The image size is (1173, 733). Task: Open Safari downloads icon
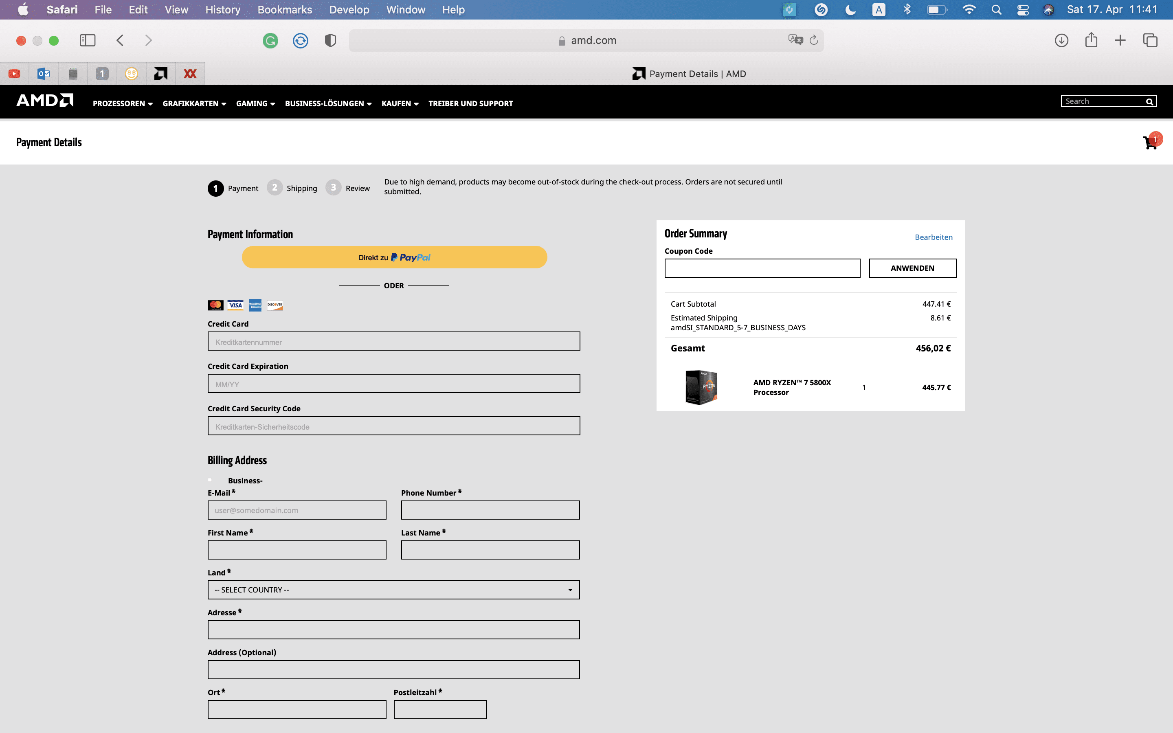(1061, 40)
